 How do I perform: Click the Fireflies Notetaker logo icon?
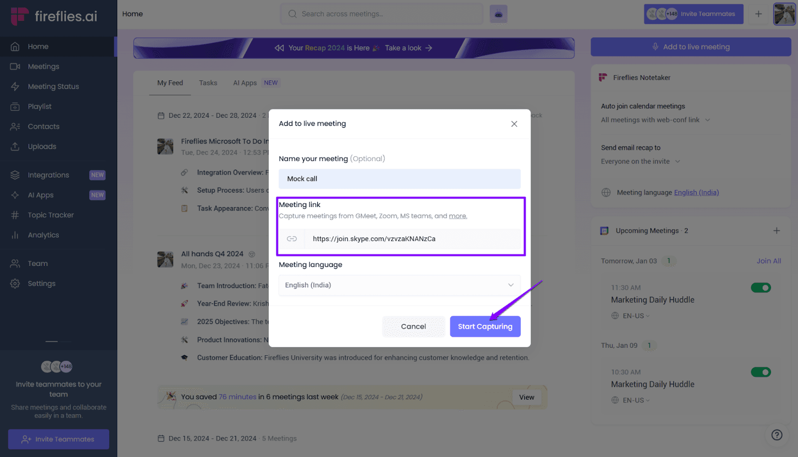coord(603,77)
